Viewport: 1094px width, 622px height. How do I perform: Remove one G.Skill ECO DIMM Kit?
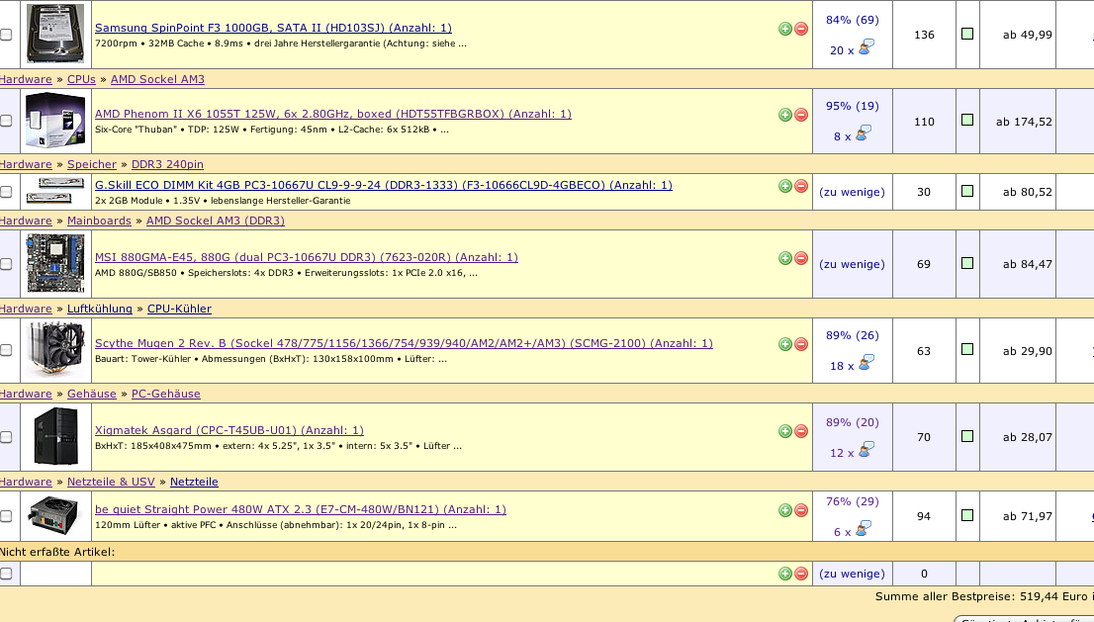point(801,186)
